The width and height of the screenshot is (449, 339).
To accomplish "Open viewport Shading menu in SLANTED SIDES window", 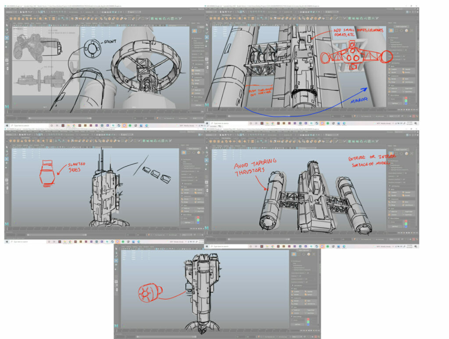I will (x=20, y=146).
